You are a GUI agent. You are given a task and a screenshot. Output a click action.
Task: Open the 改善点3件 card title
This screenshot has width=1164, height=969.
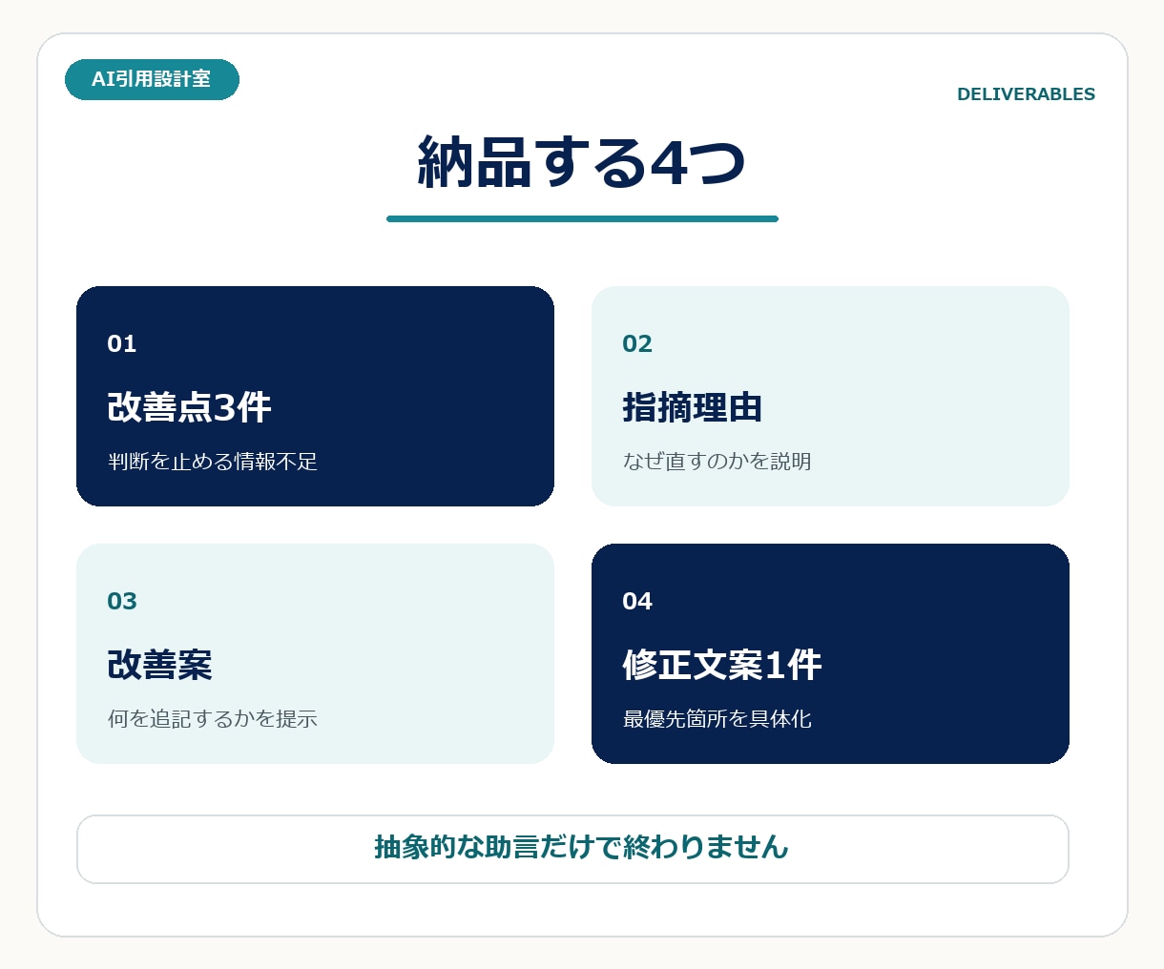click(x=189, y=407)
